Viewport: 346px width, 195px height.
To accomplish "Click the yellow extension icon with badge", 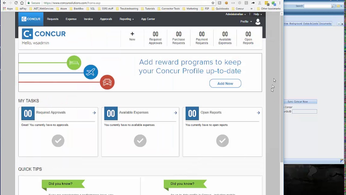I will click(267, 3).
